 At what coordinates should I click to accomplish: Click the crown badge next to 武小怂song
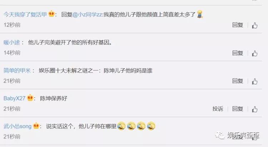36,126
